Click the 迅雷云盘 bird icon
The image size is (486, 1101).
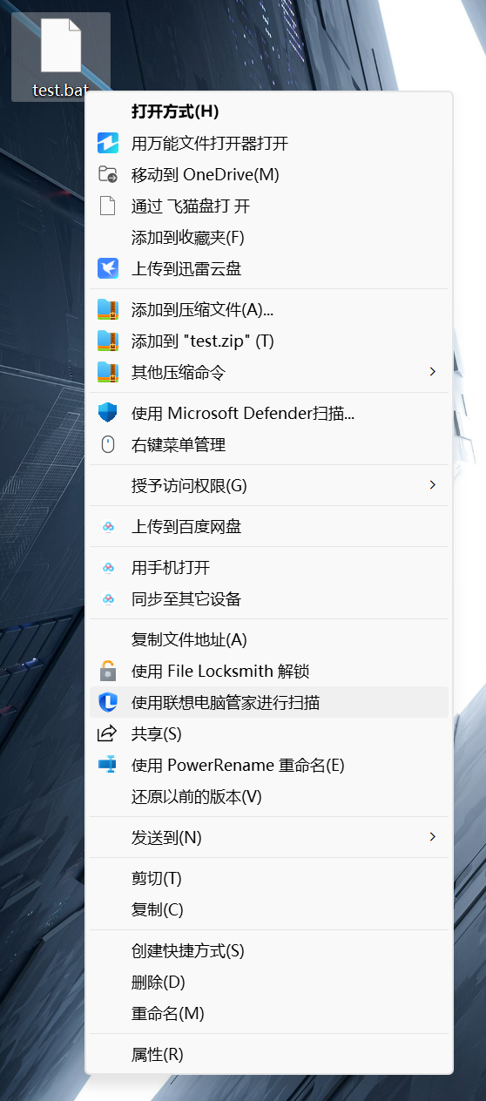[107, 268]
